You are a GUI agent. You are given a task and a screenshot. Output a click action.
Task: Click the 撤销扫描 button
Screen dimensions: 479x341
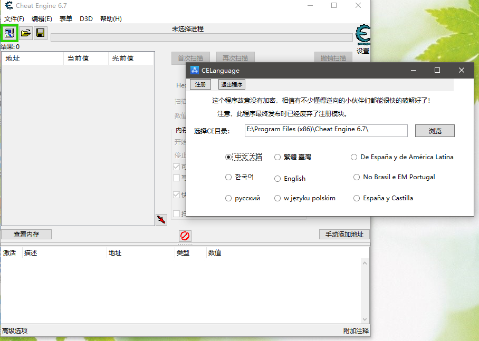point(333,58)
